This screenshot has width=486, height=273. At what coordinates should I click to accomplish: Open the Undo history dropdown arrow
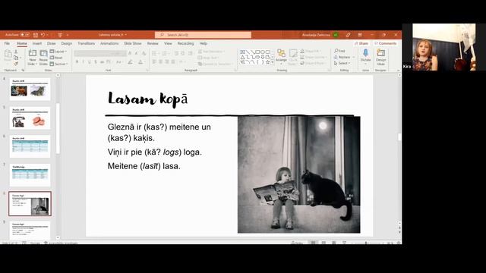tap(48, 35)
